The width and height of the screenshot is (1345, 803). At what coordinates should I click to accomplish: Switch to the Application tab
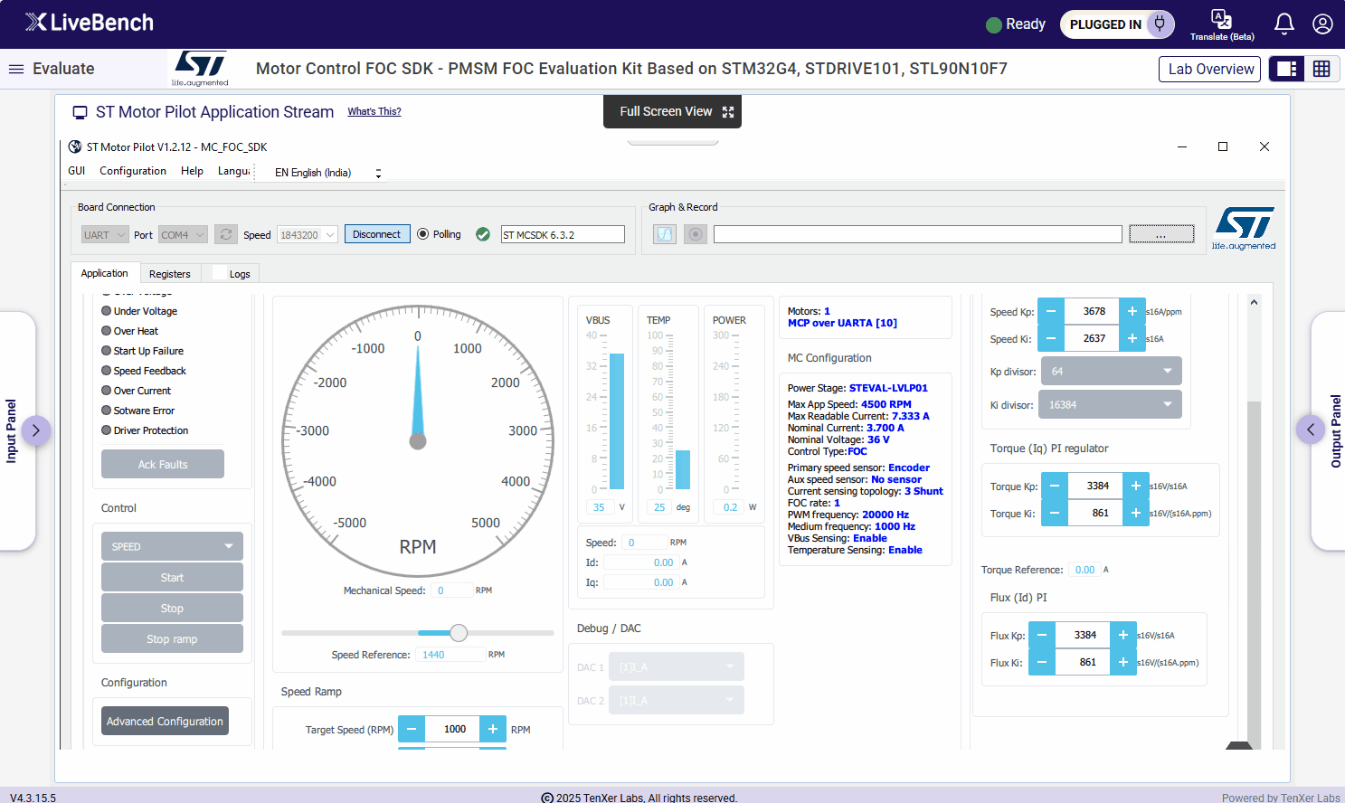105,273
